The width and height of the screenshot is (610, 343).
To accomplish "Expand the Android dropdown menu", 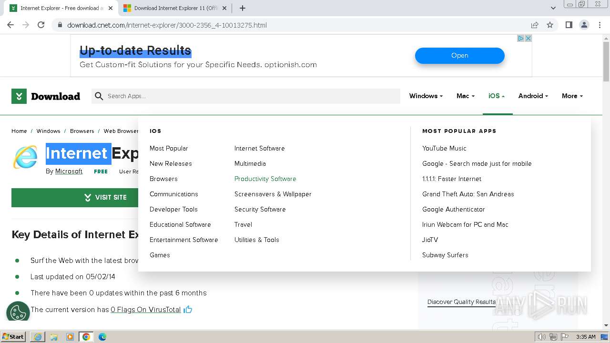I will tap(533, 96).
